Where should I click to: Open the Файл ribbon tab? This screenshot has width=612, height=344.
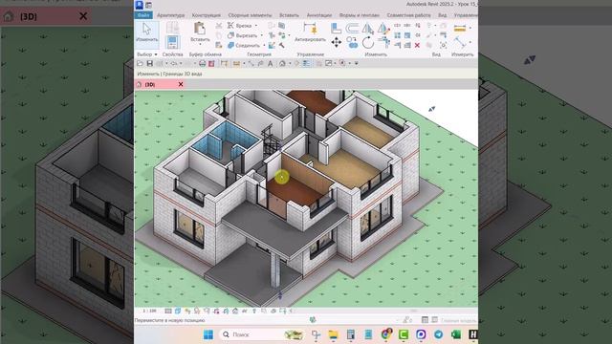point(143,15)
